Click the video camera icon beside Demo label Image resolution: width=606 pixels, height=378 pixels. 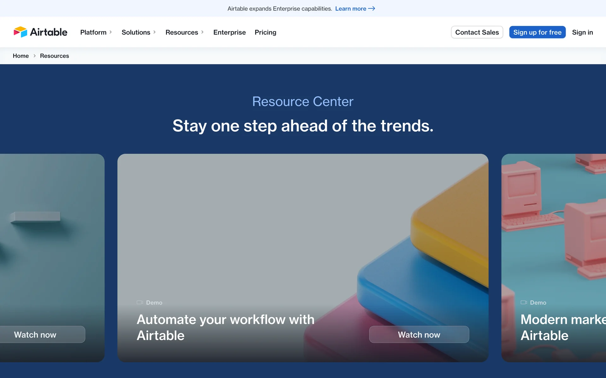(x=140, y=302)
